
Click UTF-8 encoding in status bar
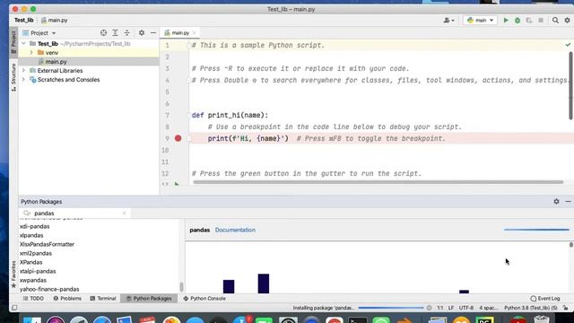pos(466,308)
